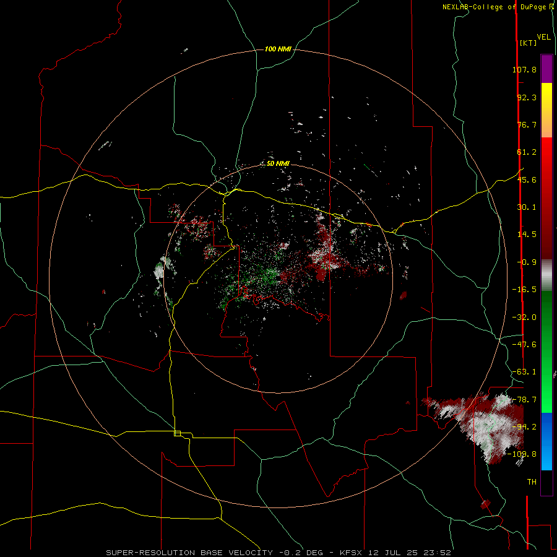Click the 107.8 value on velocity scale
The image size is (557, 557).
[x=524, y=69]
